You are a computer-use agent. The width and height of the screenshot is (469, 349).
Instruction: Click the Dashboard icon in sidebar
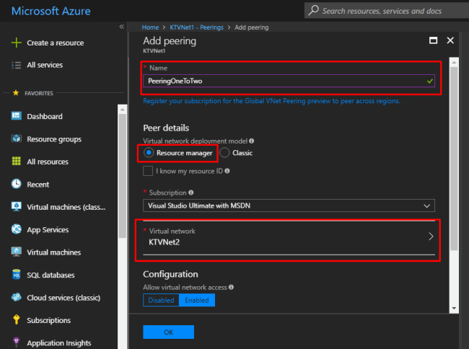pos(17,116)
